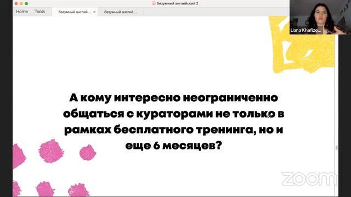The width and height of the screenshot is (351, 197).
Task: Open the Home tab
Action: [22, 11]
